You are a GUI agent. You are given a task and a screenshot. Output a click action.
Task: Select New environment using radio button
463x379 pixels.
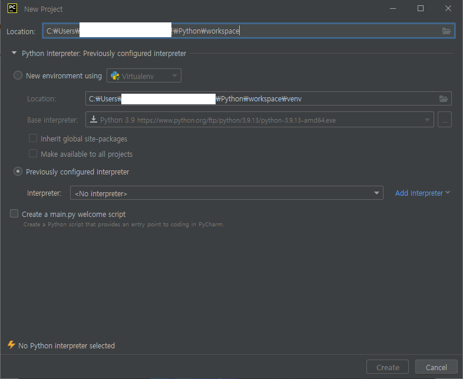[18, 75]
